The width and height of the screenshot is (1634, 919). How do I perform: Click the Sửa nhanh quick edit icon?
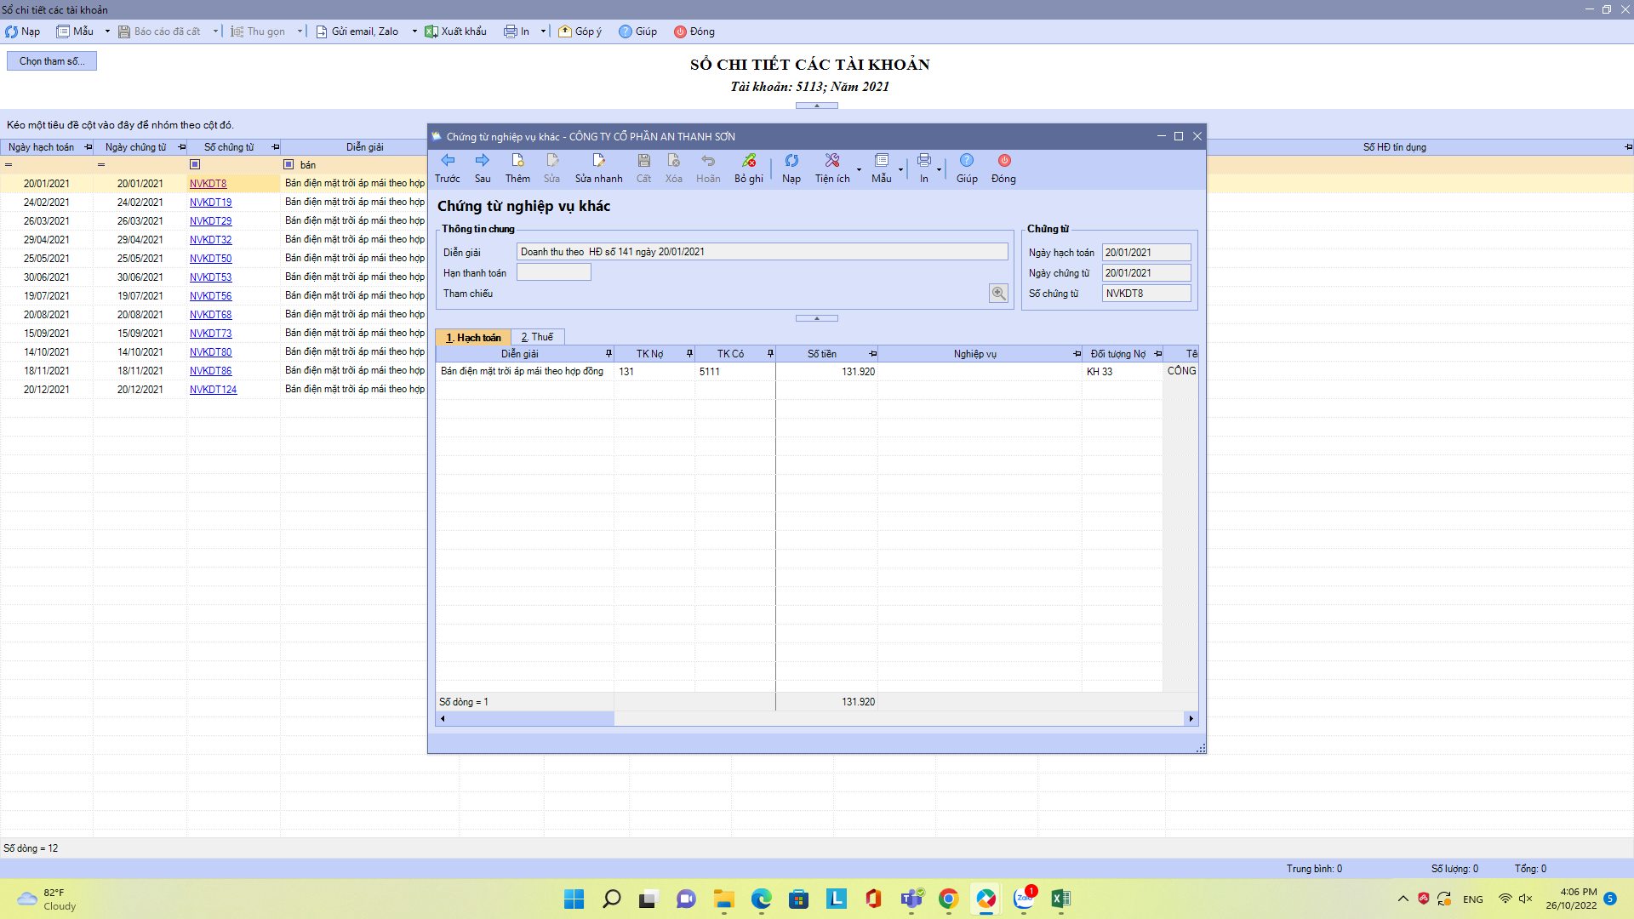pos(598,161)
